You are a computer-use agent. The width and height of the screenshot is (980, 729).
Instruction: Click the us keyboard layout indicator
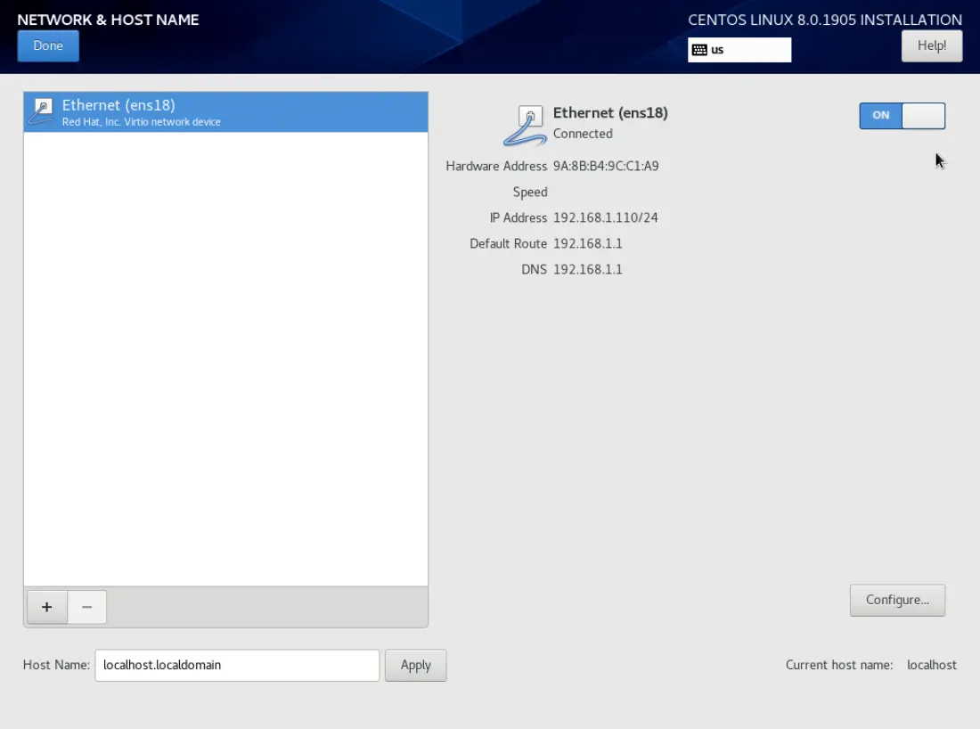739,50
